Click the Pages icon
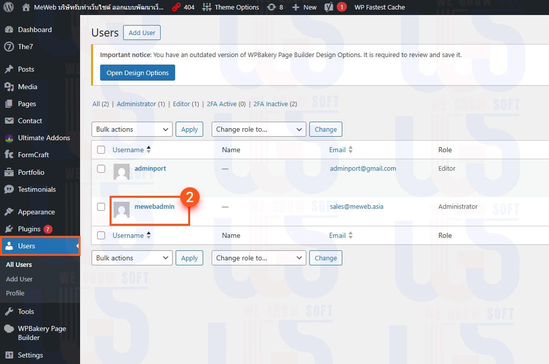This screenshot has height=364, width=549. click(9, 104)
